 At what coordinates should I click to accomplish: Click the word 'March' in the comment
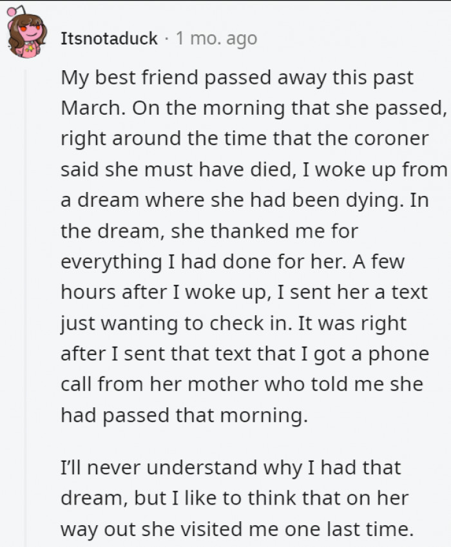(92, 108)
